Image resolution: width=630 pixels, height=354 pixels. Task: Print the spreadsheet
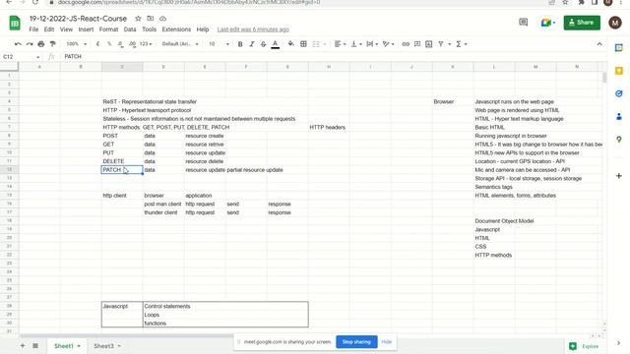point(41,44)
